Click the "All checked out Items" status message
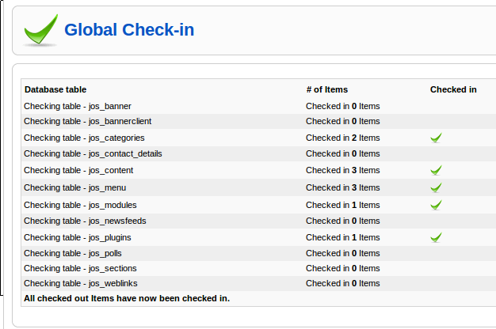 click(x=127, y=298)
